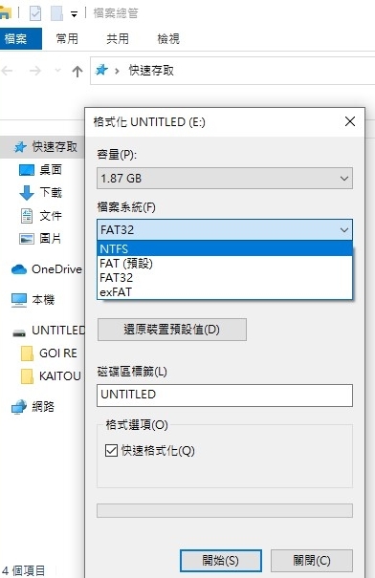Select UNTITLED drive label in navigation pane
This screenshot has height=578, width=375.
click(x=58, y=331)
